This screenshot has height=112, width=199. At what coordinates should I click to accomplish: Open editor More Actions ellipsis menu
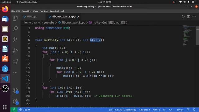194,17
